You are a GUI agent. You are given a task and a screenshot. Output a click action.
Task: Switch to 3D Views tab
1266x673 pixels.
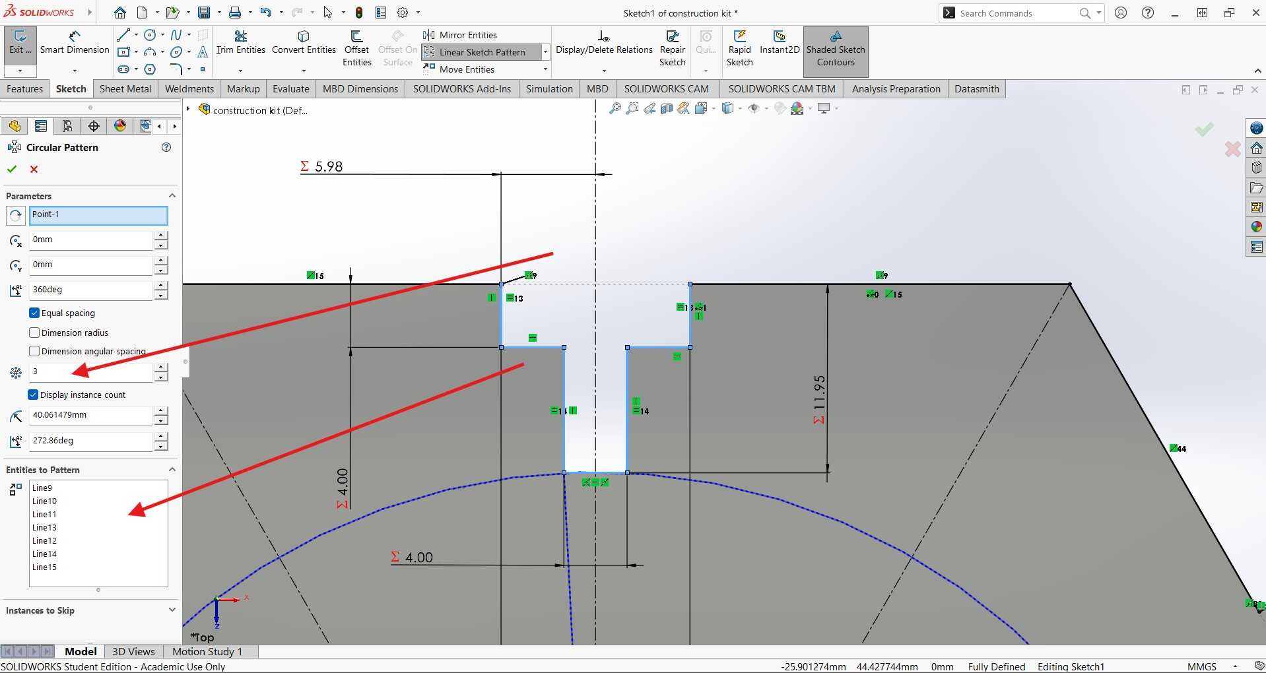(x=133, y=651)
